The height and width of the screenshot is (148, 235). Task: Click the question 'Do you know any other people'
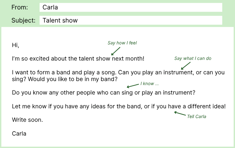click(x=103, y=92)
